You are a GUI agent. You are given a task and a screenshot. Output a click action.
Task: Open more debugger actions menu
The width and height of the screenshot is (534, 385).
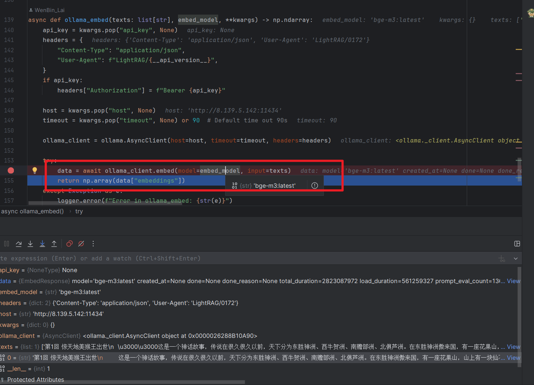tap(93, 244)
